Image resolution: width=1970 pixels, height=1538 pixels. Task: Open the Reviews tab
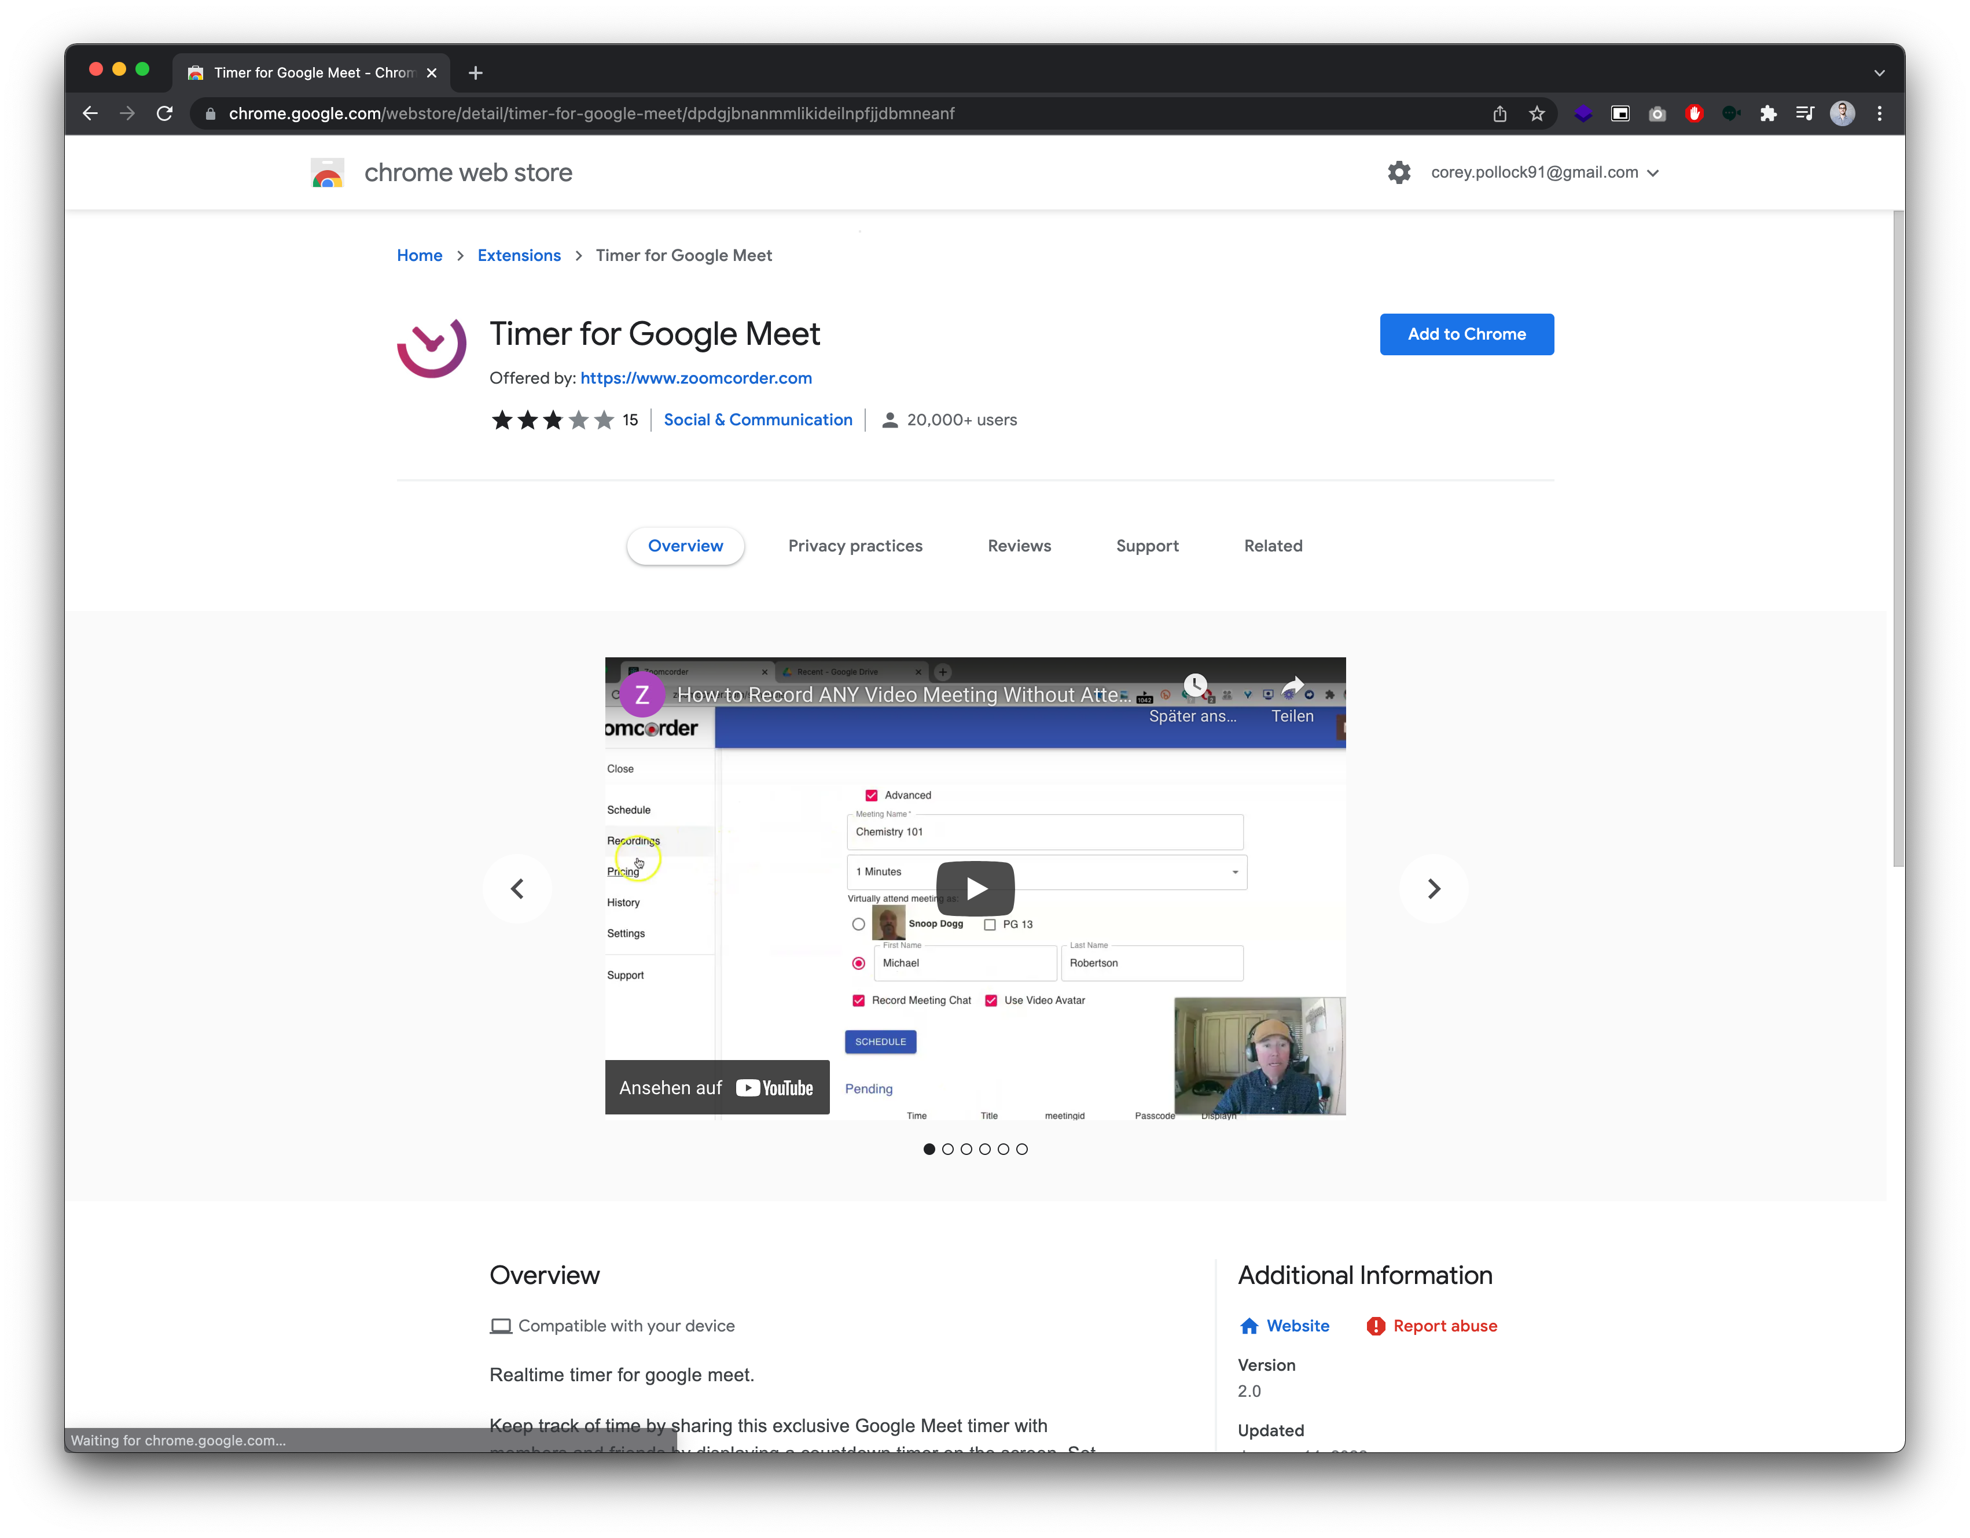(1019, 546)
